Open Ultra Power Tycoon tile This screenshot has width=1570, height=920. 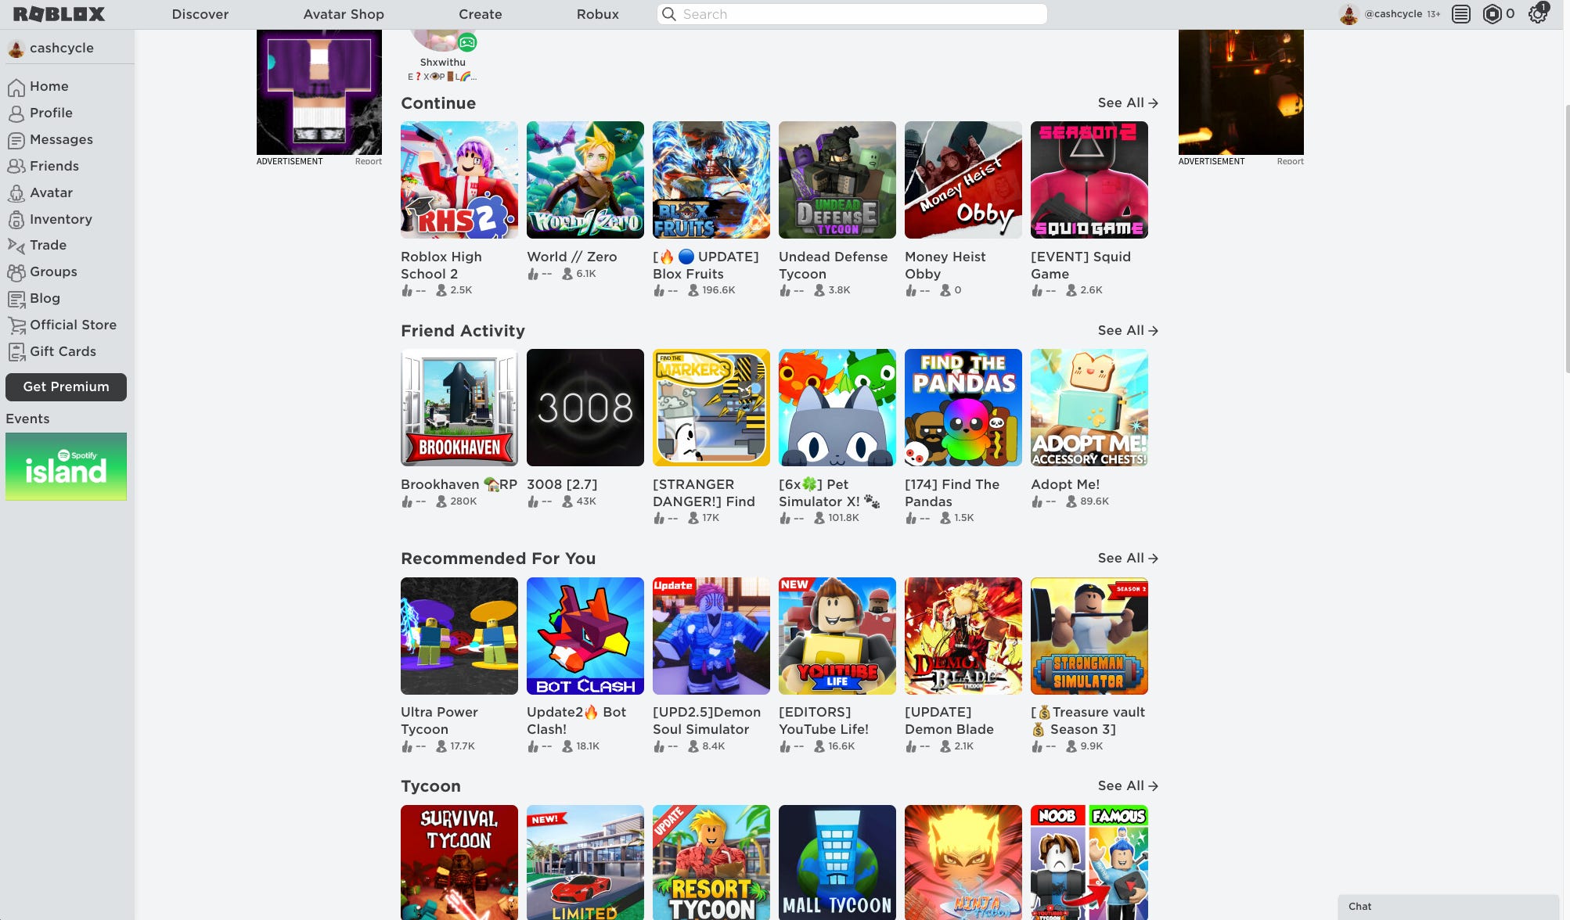click(459, 636)
